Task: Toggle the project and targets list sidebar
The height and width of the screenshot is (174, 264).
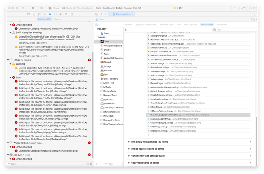Action: point(97,25)
